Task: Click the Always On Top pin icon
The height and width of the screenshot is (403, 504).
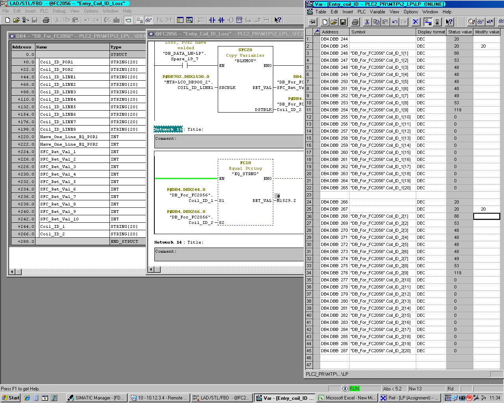Action: (x=312, y=22)
